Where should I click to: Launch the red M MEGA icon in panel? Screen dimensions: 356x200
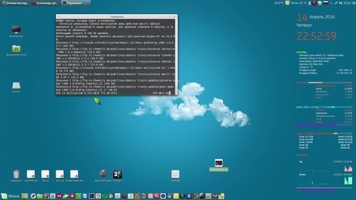pos(59,196)
